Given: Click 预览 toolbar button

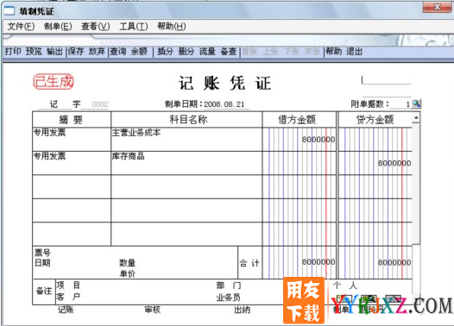Looking at the screenshot, I should click(x=34, y=52).
